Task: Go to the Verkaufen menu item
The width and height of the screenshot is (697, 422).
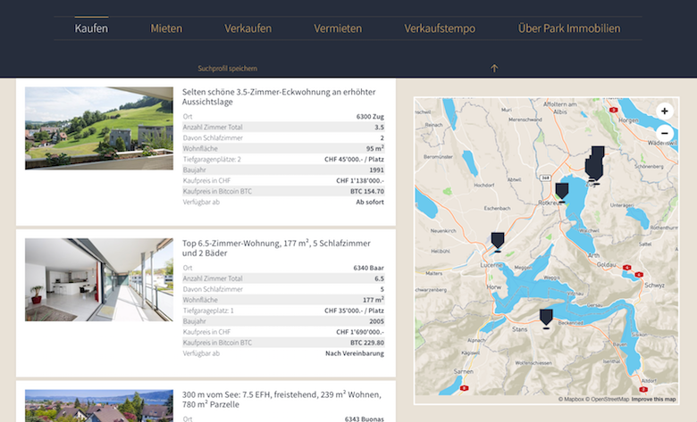Action: coord(248,29)
